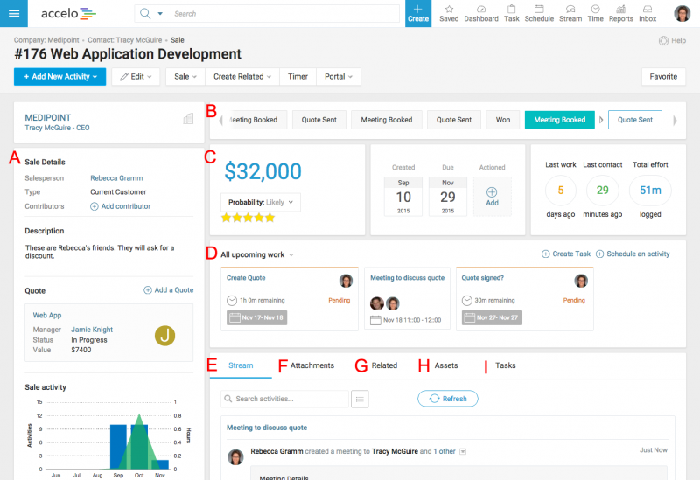Open the Schedule calendar icon
The image size is (700, 480).
(x=539, y=9)
